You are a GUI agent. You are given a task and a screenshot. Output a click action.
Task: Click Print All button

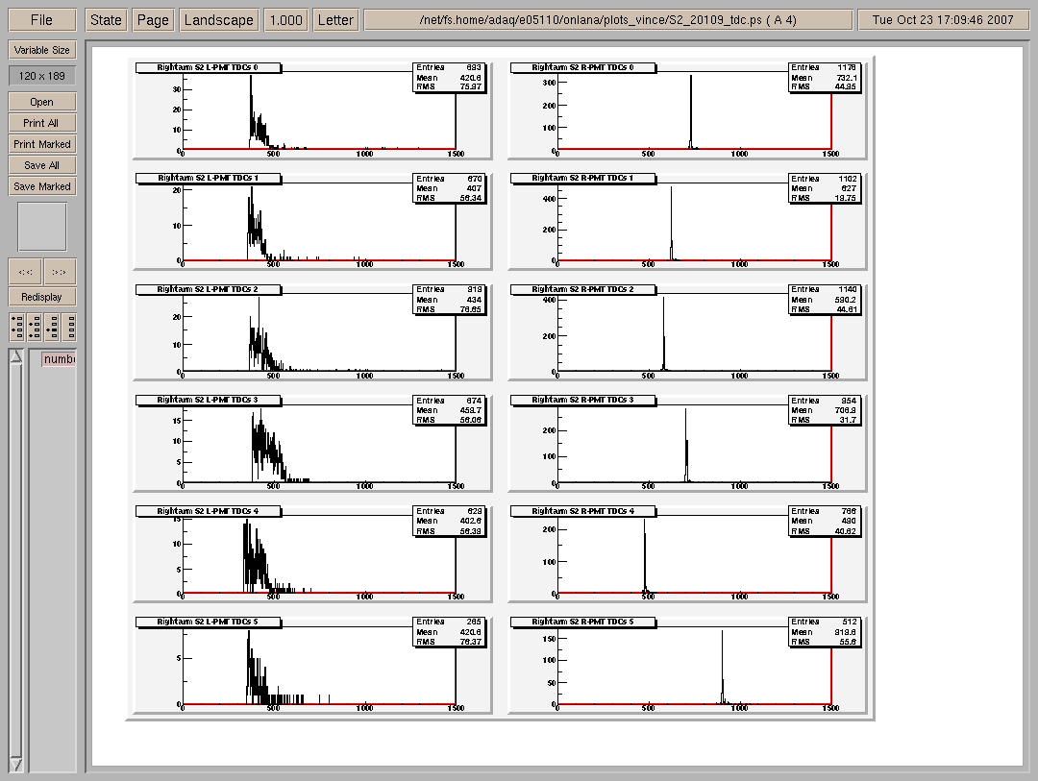pyautogui.click(x=41, y=123)
